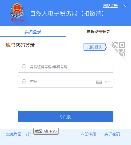Image resolution: width=131 pixels, height=145 pixels.
Task: Open QR code scan login corner
Action: click(x=118, y=49)
